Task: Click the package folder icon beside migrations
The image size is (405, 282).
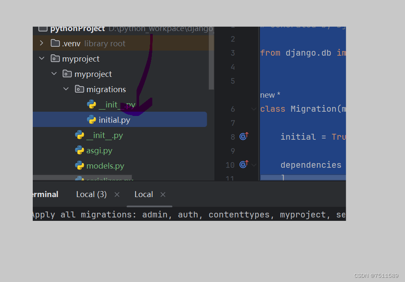Action: [80, 89]
